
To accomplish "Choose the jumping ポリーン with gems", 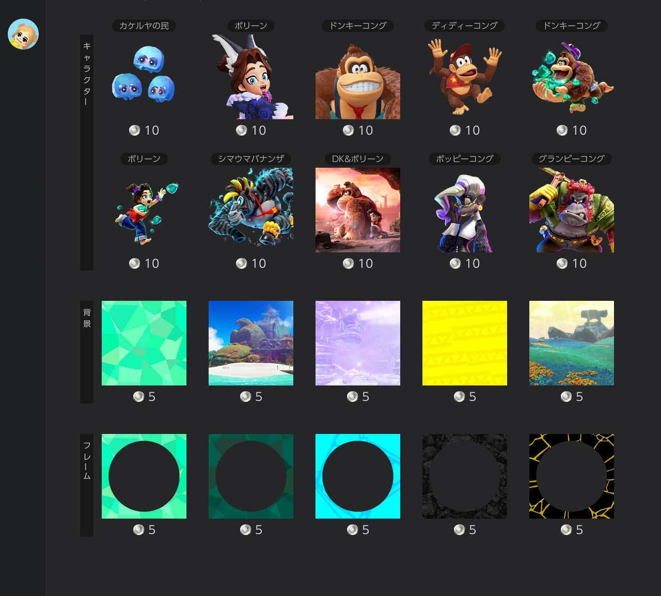I will point(144,210).
